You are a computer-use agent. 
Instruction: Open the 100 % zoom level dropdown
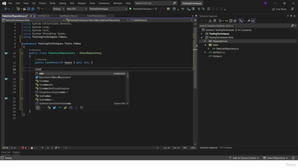coord(7,148)
